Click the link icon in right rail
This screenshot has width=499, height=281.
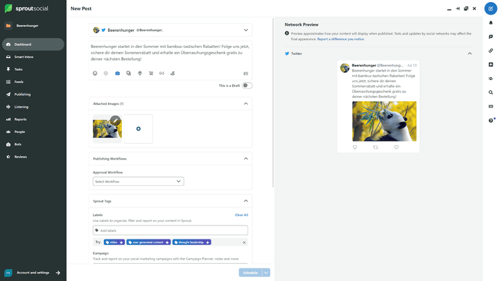point(491,51)
